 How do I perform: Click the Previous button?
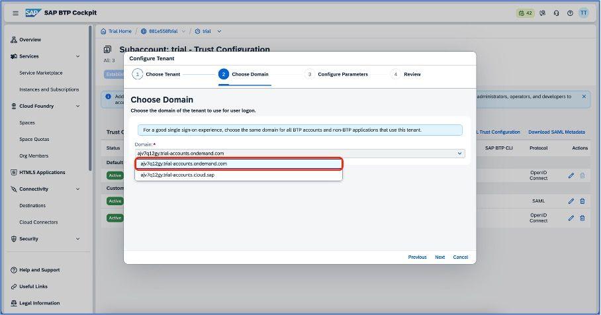[418, 257]
